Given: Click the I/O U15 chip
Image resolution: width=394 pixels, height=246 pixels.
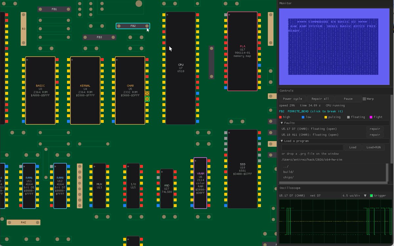Looking at the screenshot, I should (133, 186).
